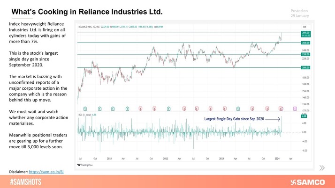
Task: Select the 2022 label on the time axis
Action: [165, 159]
